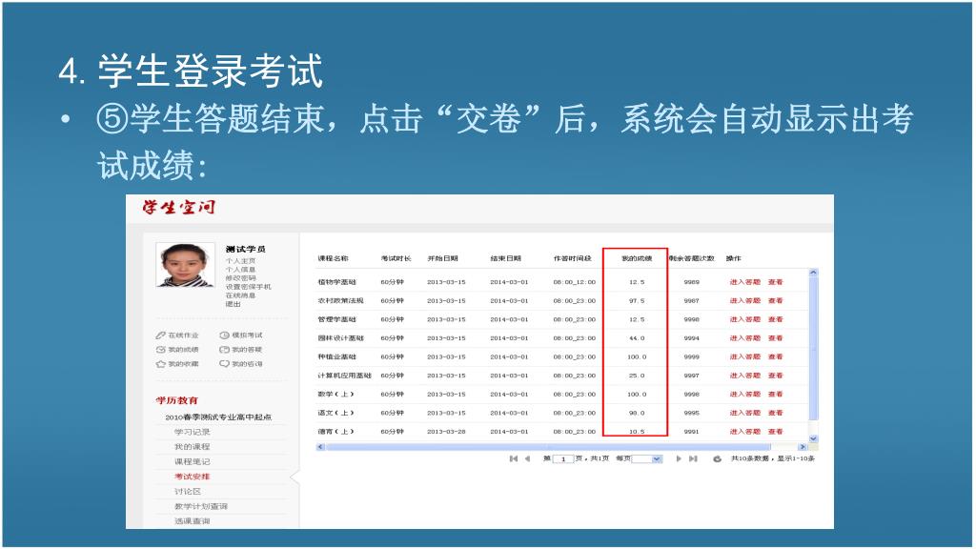976x549 pixels.
Task: Click 查看 for 德育(上)
Action: 776,432
